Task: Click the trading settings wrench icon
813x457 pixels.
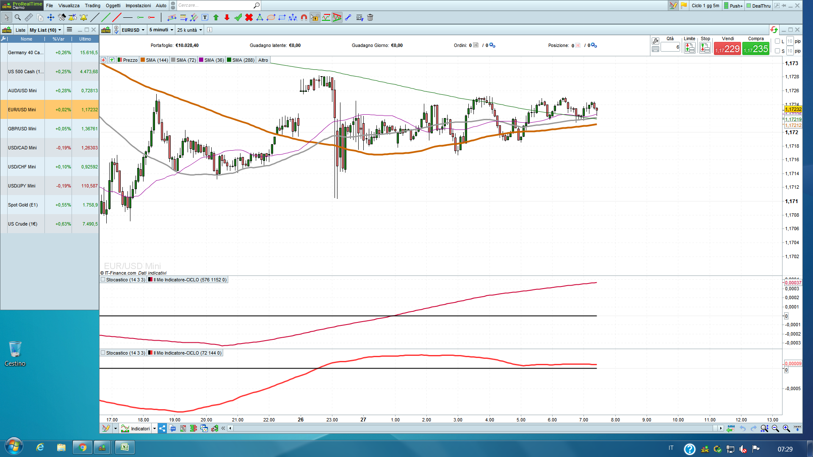Action: (x=655, y=41)
